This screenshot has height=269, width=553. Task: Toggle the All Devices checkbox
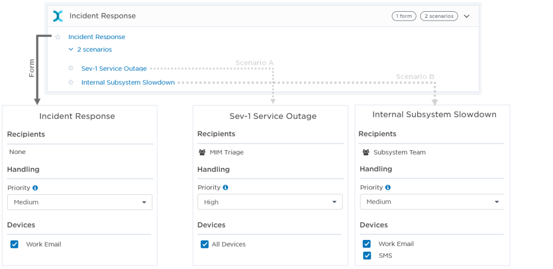coord(205,244)
